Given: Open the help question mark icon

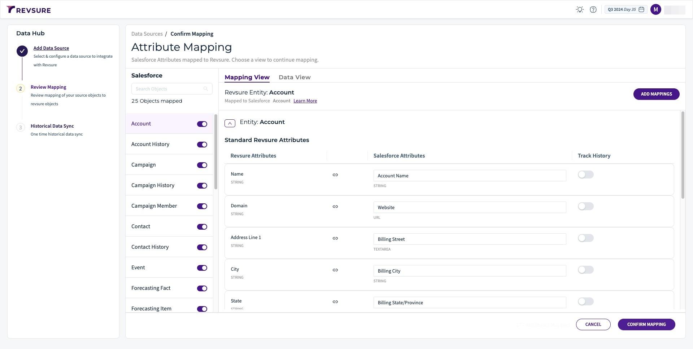Looking at the screenshot, I should tap(593, 10).
